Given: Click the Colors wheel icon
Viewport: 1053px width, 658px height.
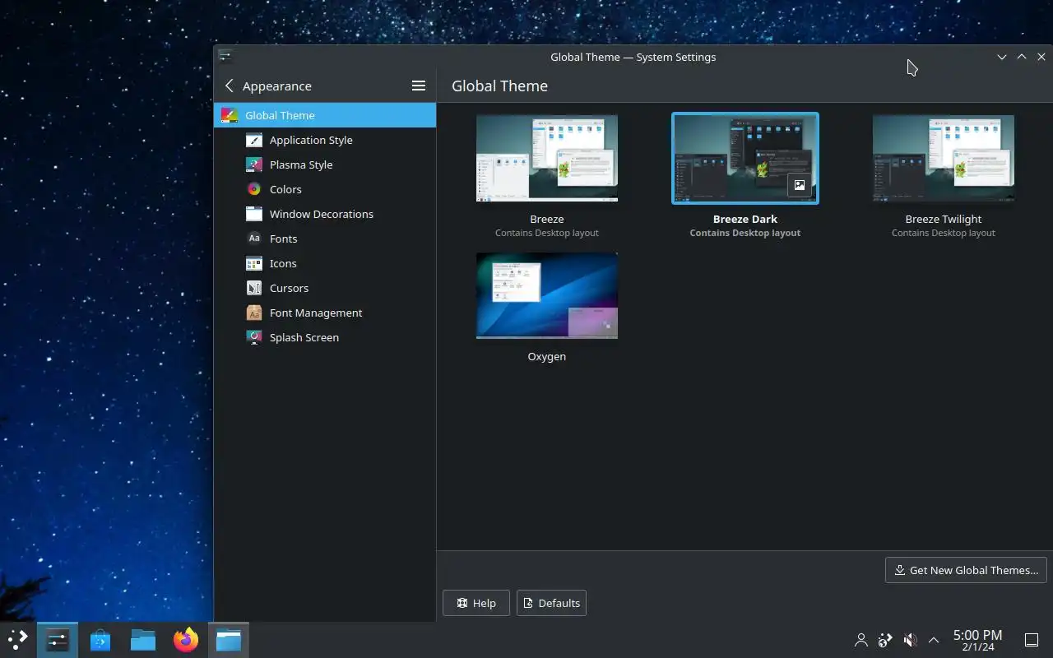Looking at the screenshot, I should click(254, 189).
